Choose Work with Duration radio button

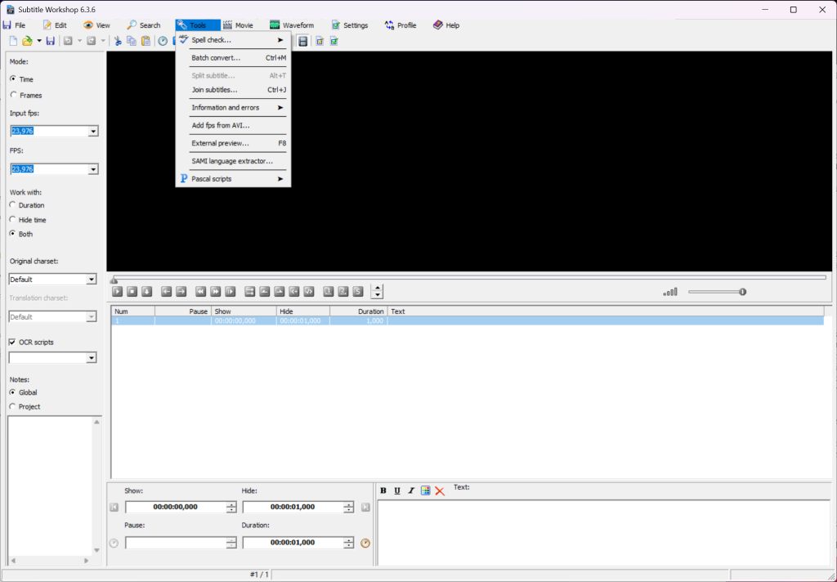point(13,205)
